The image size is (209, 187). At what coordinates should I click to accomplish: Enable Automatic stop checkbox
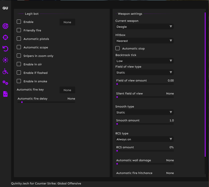coord(118,48)
